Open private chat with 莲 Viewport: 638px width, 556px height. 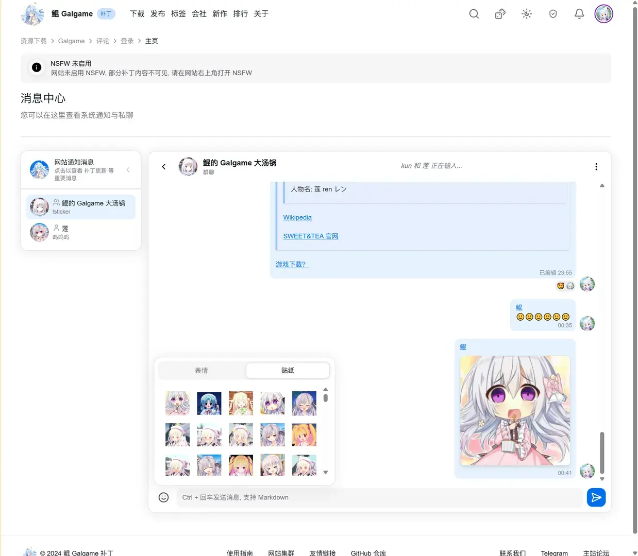(x=81, y=232)
